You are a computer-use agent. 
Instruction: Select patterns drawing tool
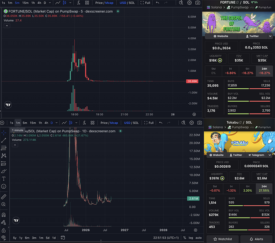pyautogui.click(x=4, y=156)
